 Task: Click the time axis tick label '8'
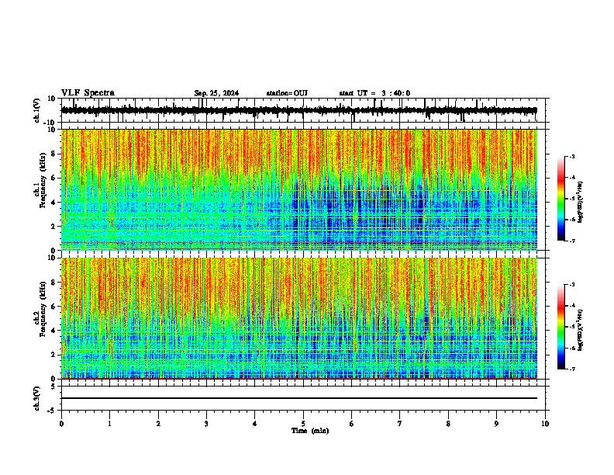tap(448, 424)
